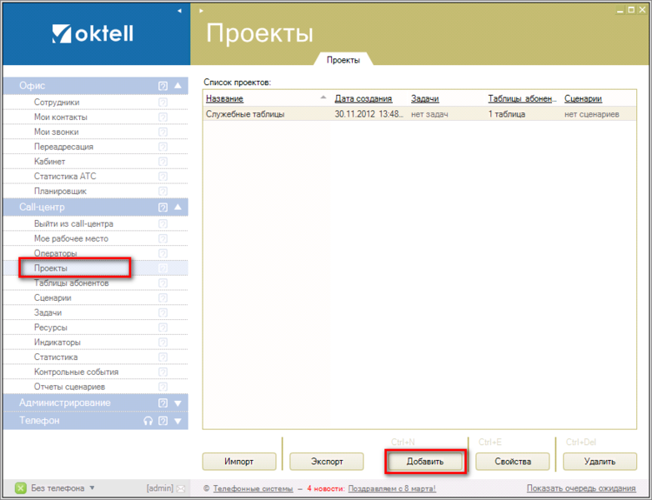Open help icon beside Задачи menu item
The image size is (652, 500).
(163, 312)
